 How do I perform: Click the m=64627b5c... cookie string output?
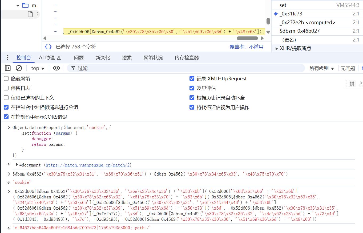click(x=82, y=228)
